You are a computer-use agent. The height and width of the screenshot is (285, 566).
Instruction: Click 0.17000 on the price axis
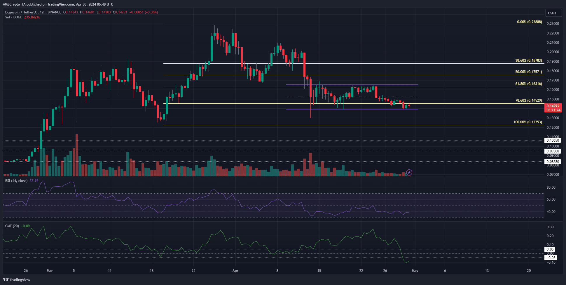click(553, 80)
